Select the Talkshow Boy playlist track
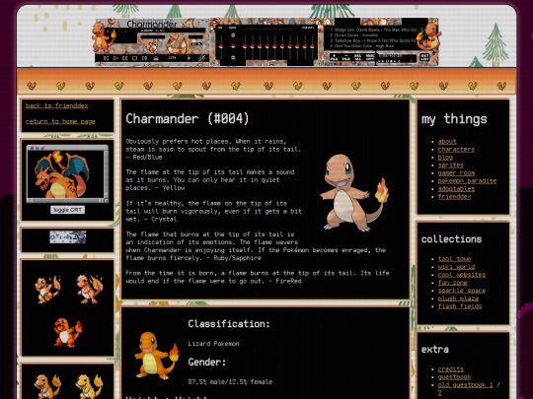 click(x=373, y=40)
